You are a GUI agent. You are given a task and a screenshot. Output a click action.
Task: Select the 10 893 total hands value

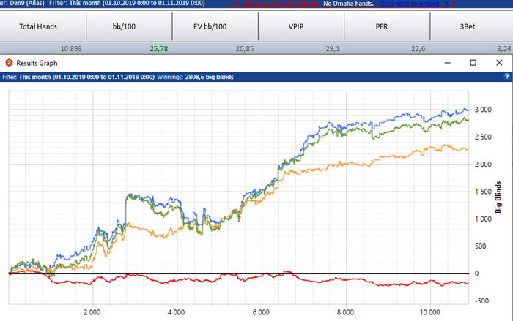tap(71, 49)
